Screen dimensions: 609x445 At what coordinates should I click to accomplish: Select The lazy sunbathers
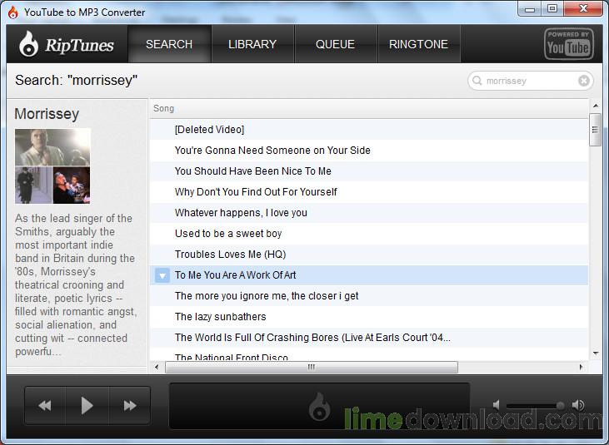coord(369,317)
